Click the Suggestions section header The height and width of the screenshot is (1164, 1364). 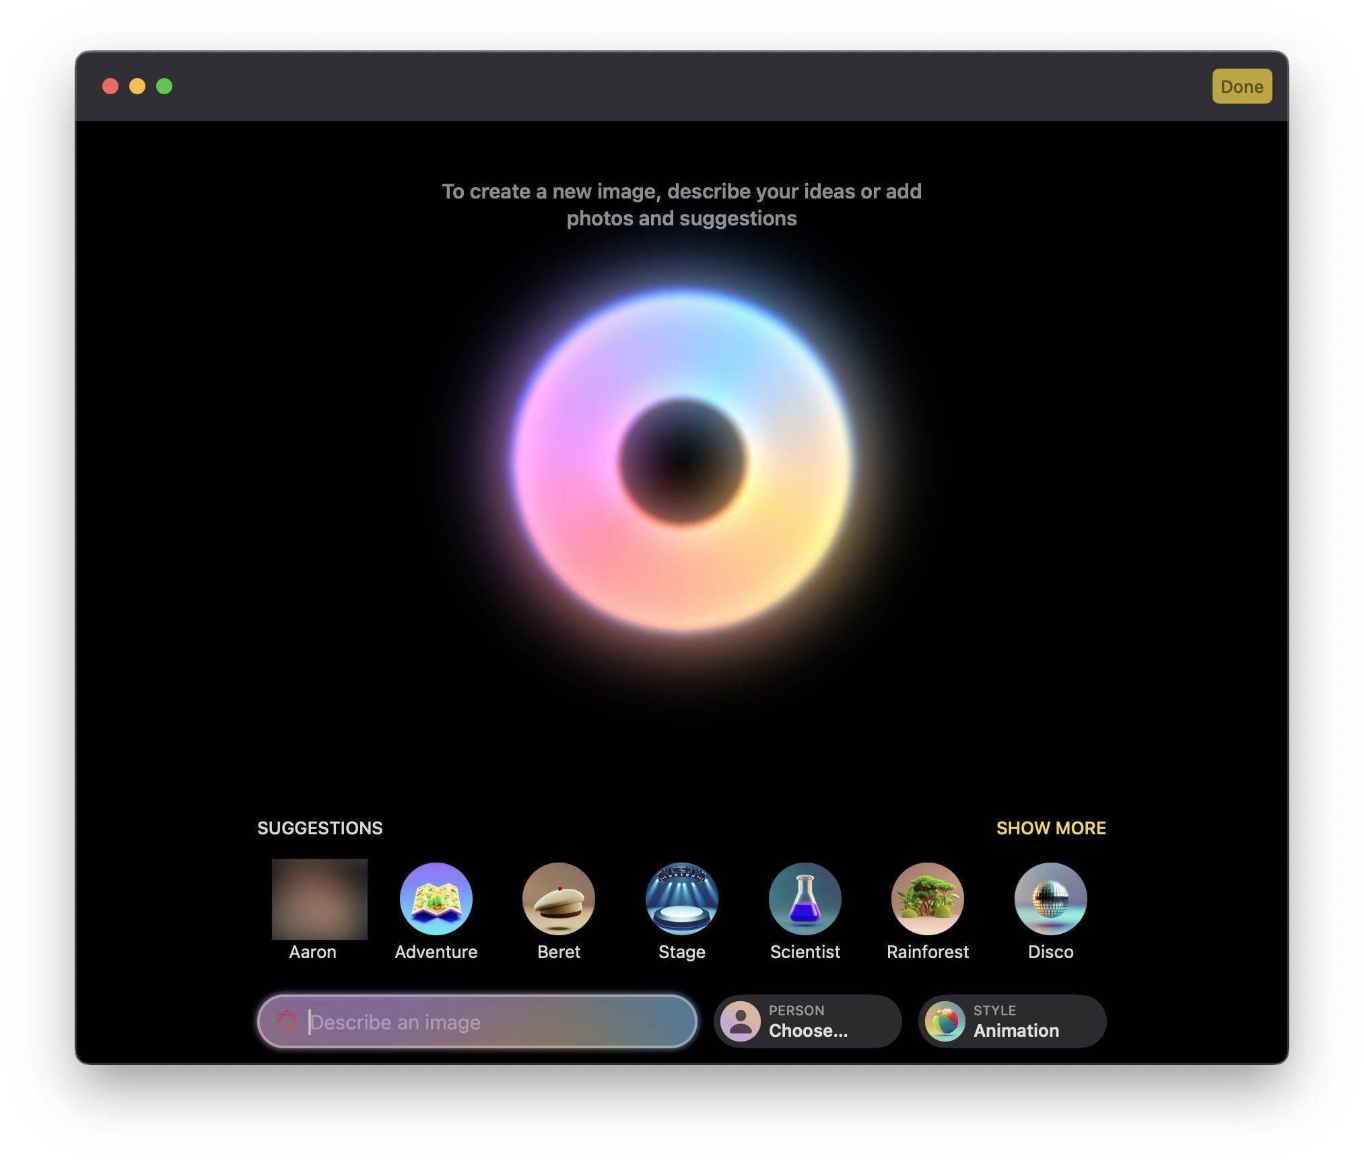tap(318, 827)
